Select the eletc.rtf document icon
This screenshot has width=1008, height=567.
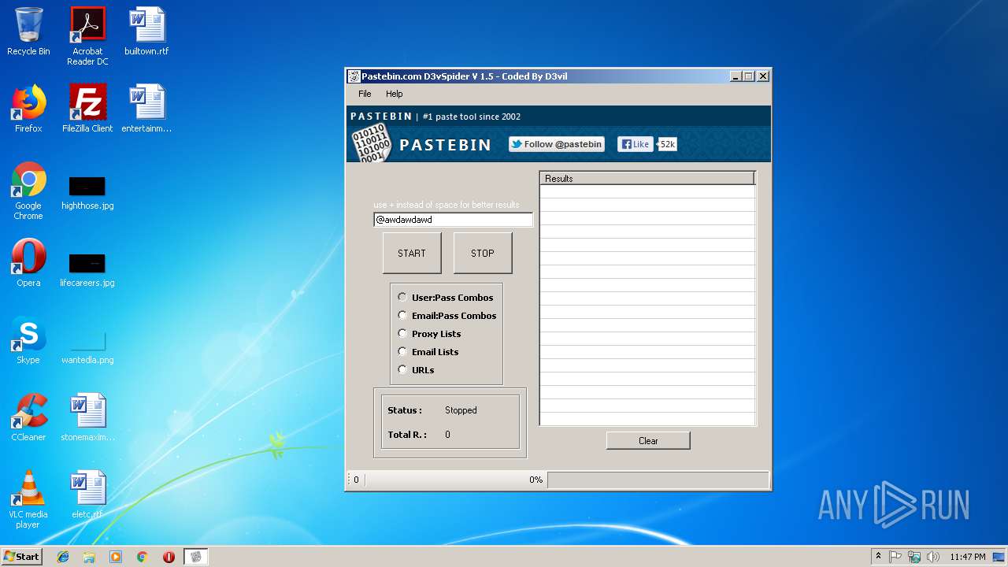[87, 495]
